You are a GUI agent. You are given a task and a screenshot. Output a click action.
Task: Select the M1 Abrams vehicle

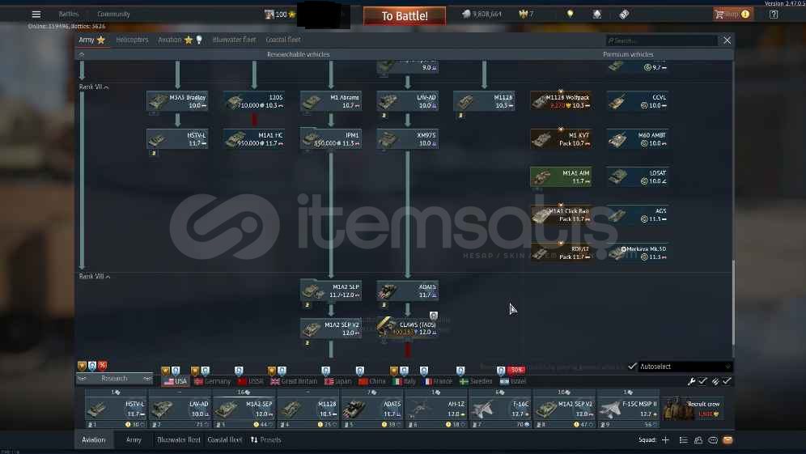[x=330, y=101]
